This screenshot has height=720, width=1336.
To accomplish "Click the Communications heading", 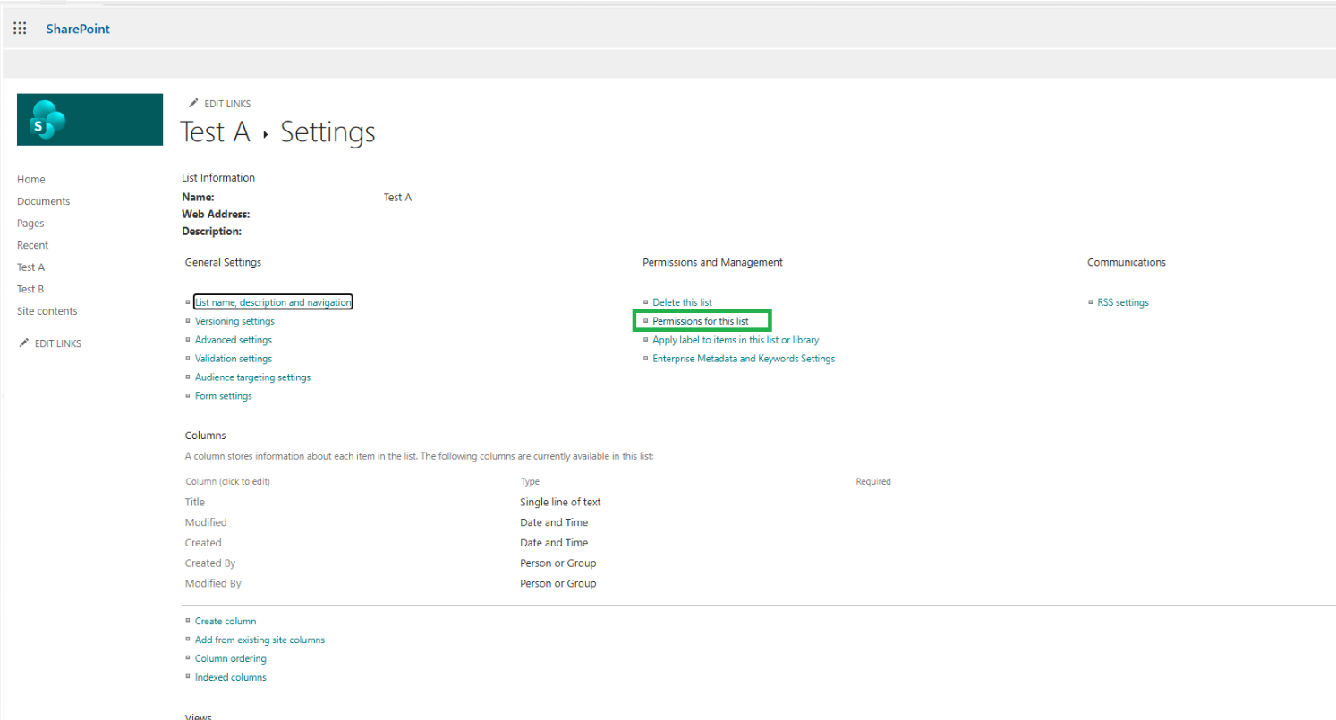I will tap(1127, 262).
